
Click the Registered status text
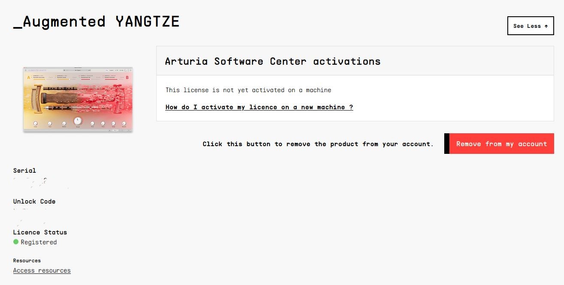39,242
